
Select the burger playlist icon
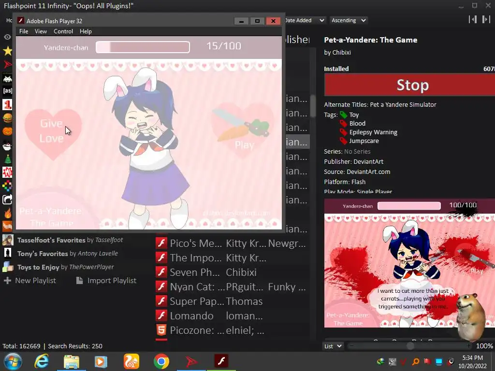[7, 118]
